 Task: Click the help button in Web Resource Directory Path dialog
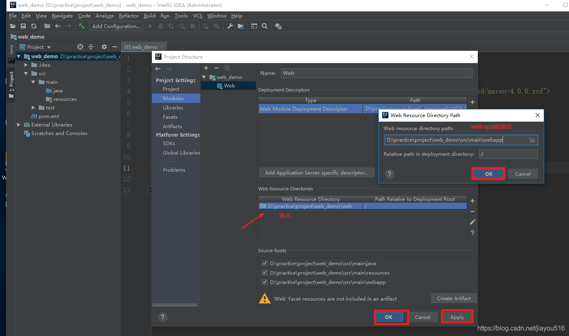point(390,174)
